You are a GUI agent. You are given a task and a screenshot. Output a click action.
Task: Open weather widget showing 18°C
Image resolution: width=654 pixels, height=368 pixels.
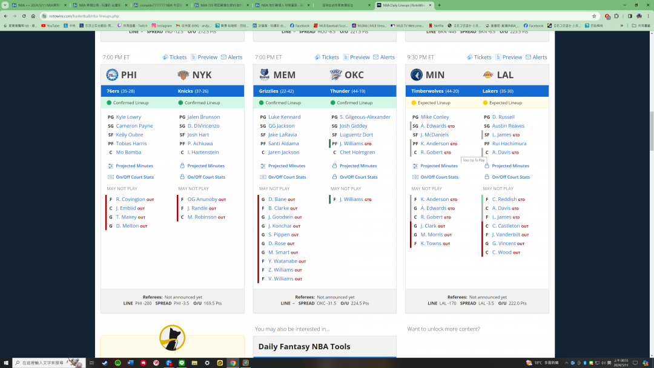pyautogui.click(x=542, y=363)
